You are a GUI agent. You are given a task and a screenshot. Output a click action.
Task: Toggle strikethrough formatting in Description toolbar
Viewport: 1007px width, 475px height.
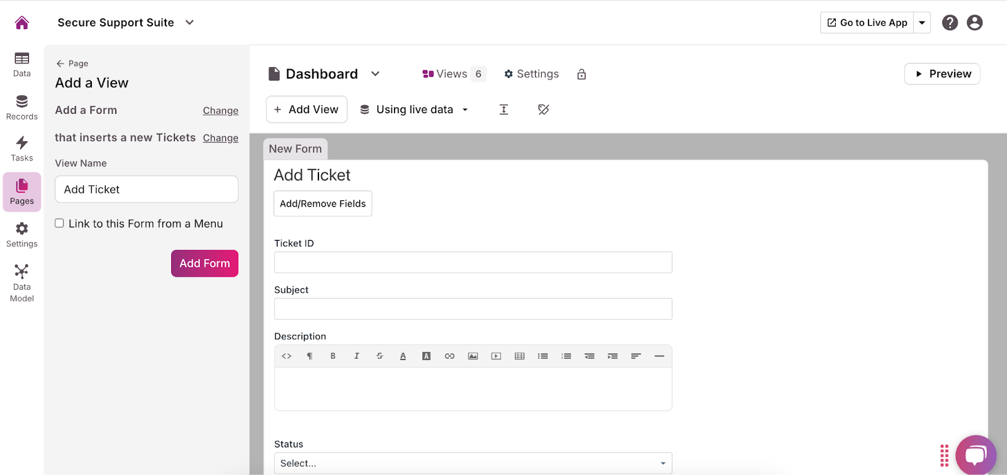tap(380, 356)
